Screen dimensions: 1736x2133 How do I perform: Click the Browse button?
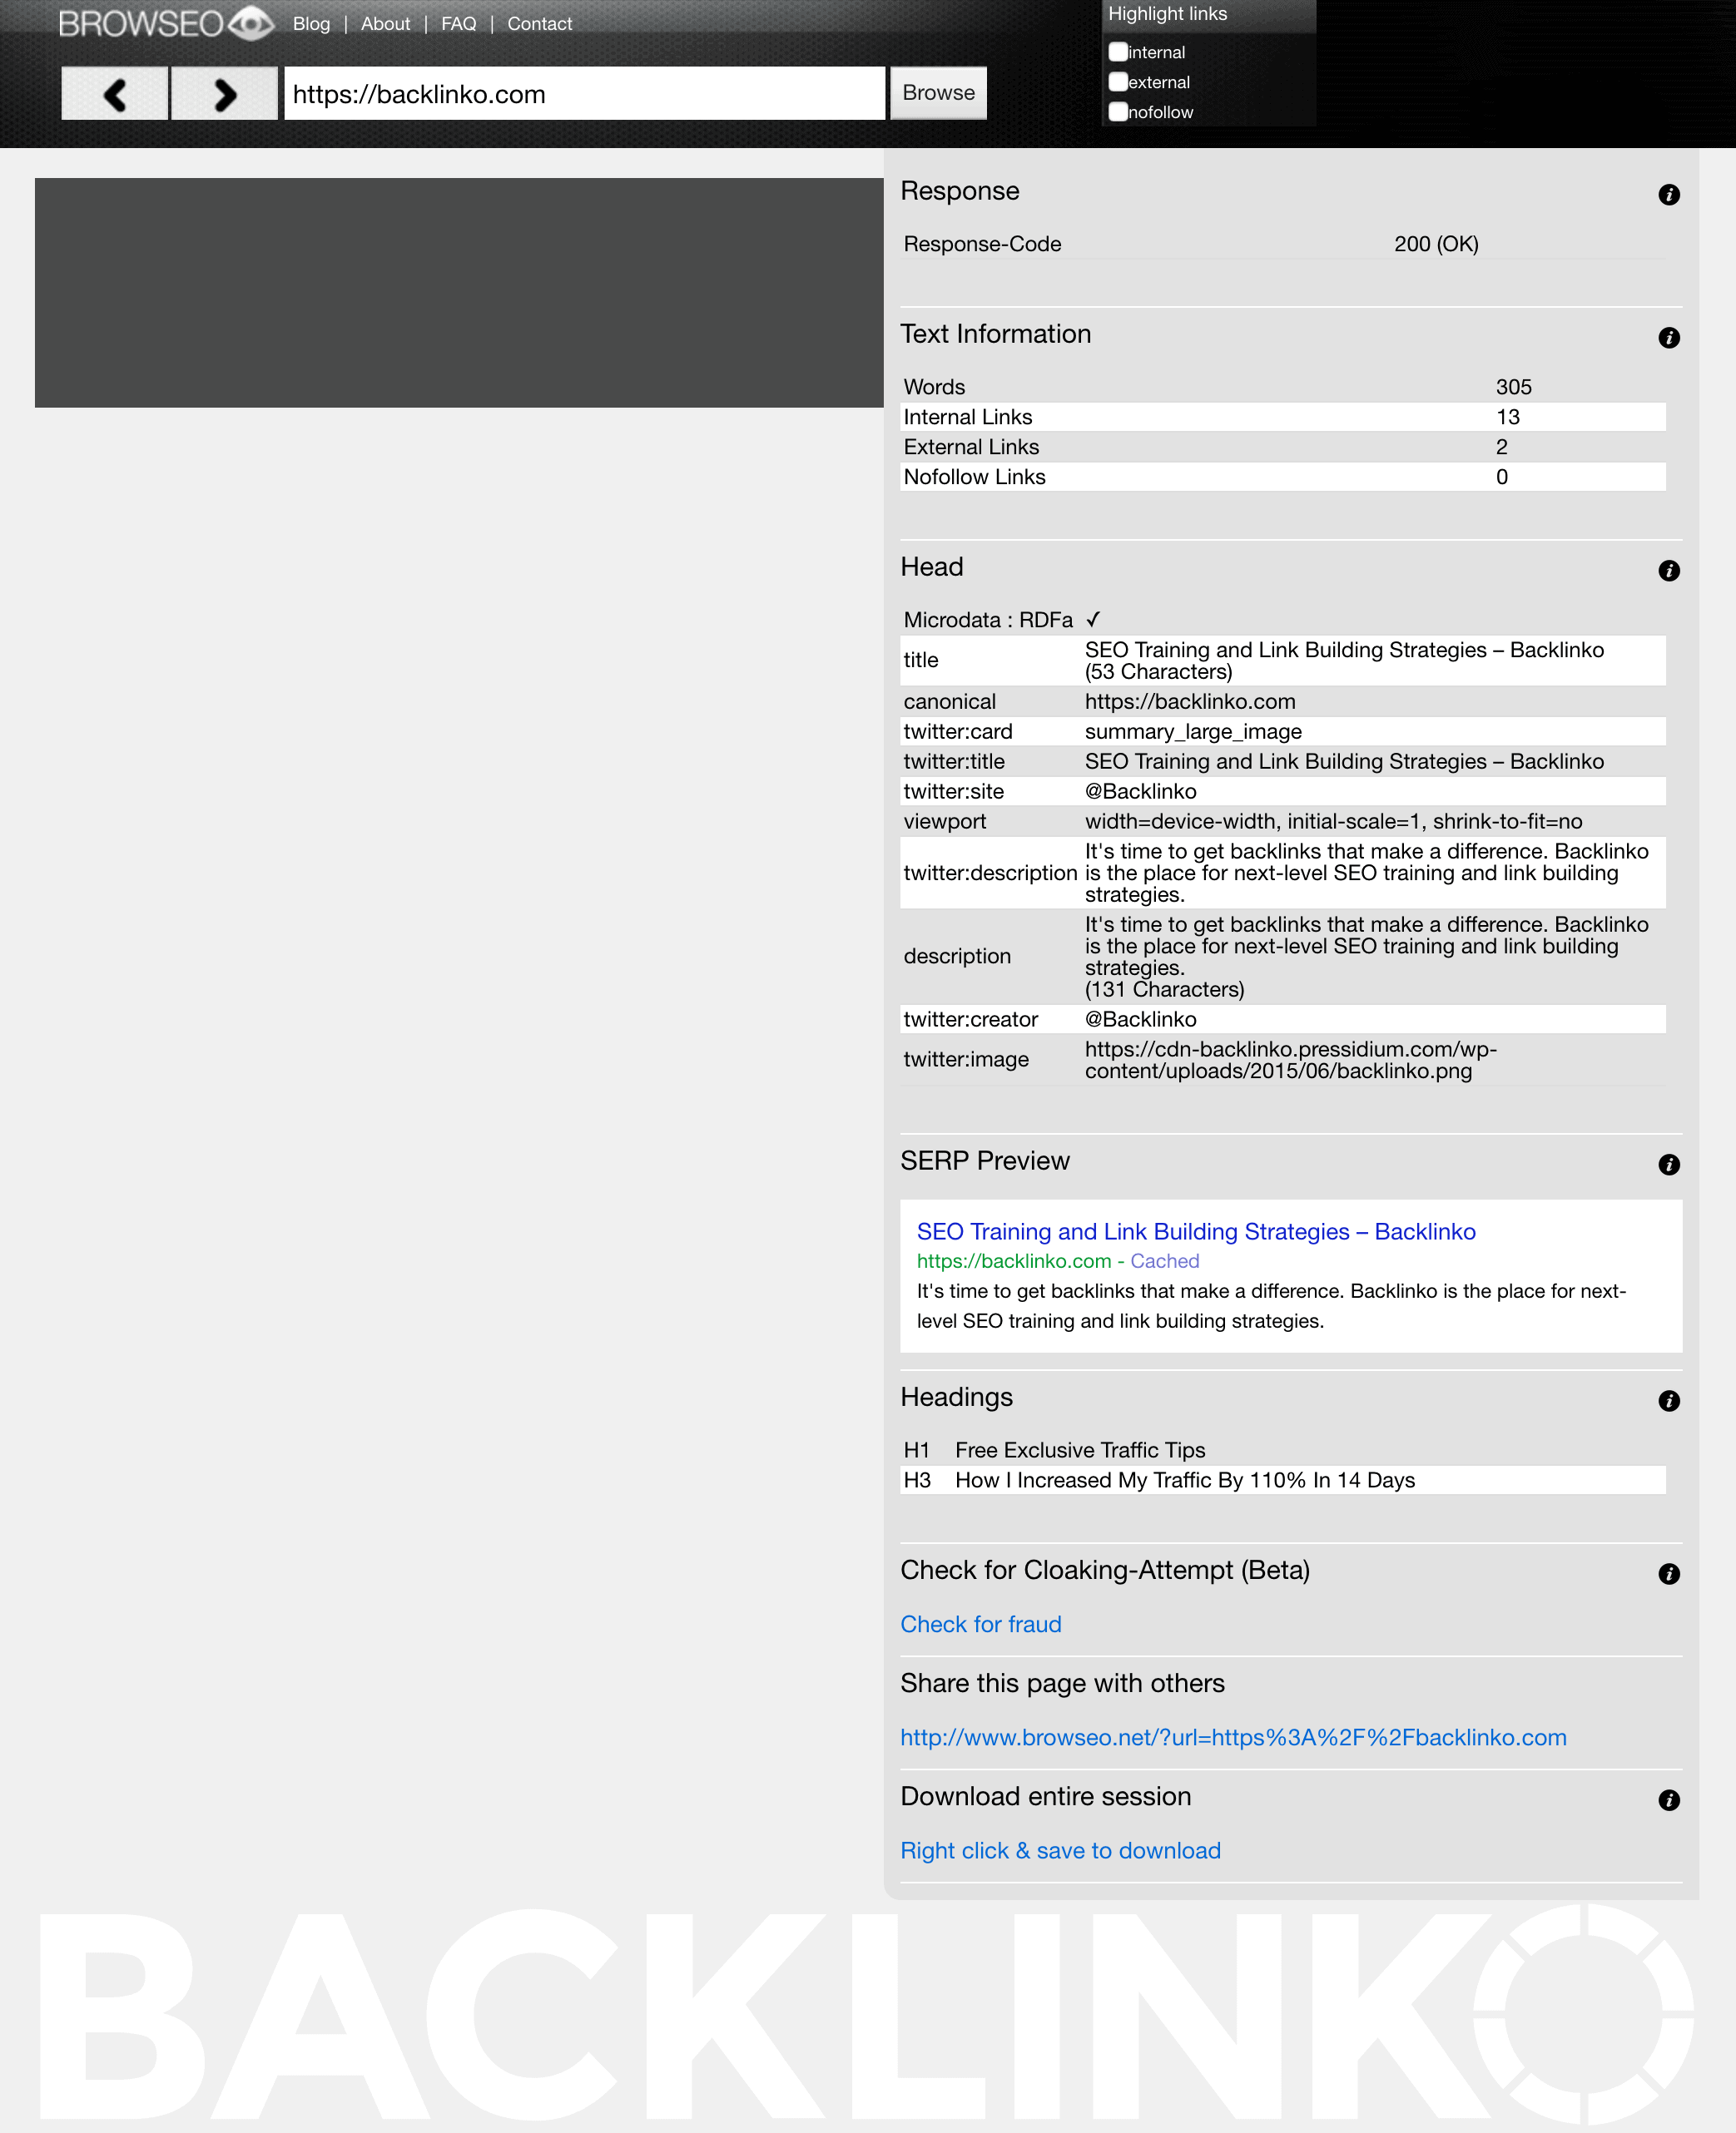pyautogui.click(x=938, y=93)
